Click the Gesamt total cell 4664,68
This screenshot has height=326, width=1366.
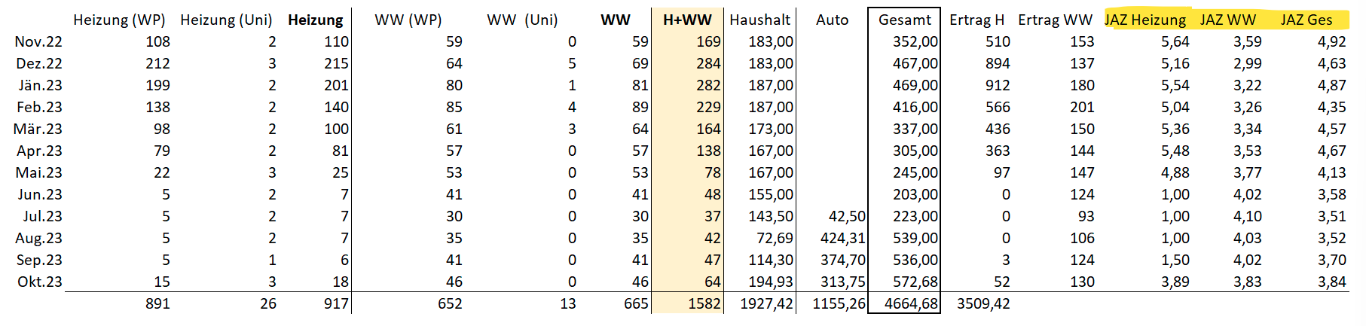[x=911, y=303]
